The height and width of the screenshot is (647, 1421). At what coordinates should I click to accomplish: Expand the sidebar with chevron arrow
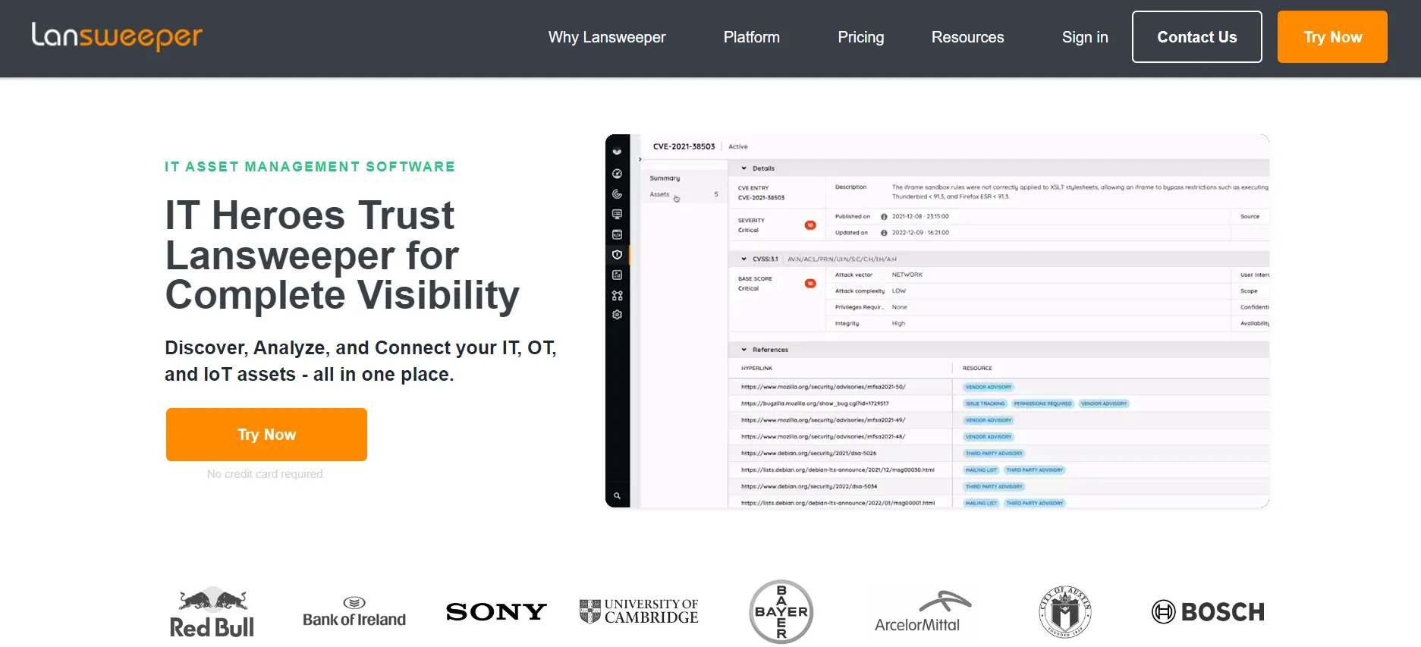pos(640,159)
